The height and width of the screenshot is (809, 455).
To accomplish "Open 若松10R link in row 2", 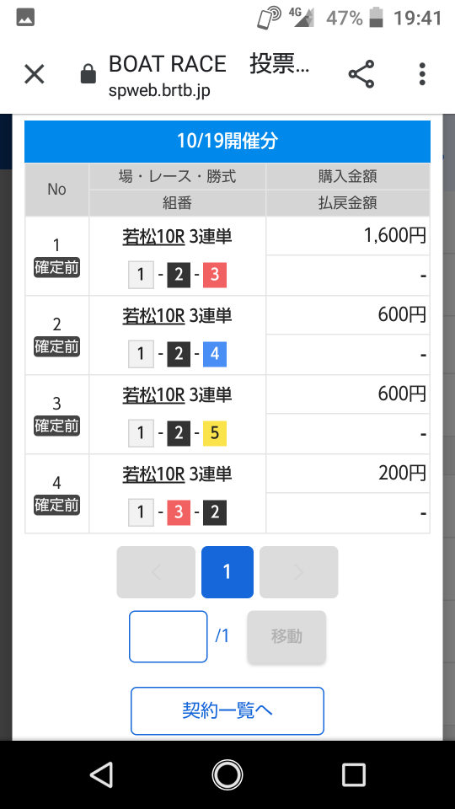I will [x=153, y=316].
